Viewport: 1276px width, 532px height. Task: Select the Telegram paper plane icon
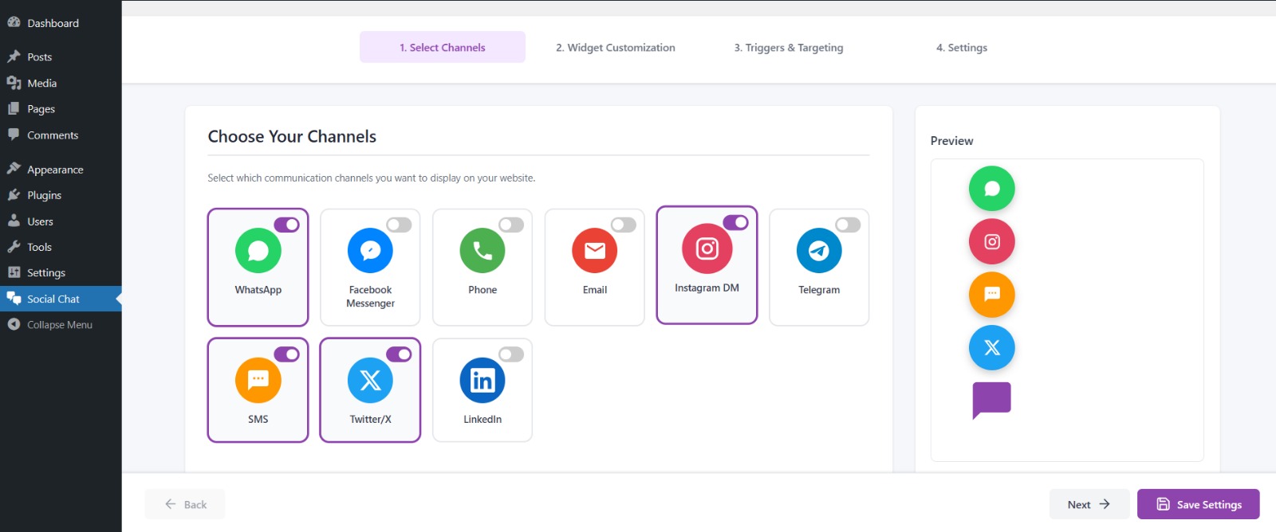[x=819, y=251]
